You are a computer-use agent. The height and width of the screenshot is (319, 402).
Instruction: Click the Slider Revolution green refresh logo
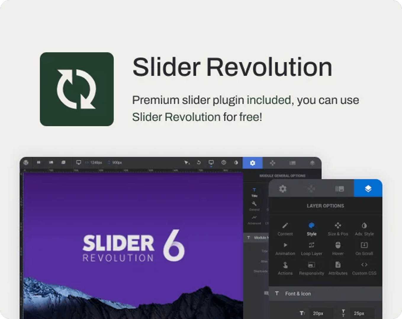click(x=77, y=89)
